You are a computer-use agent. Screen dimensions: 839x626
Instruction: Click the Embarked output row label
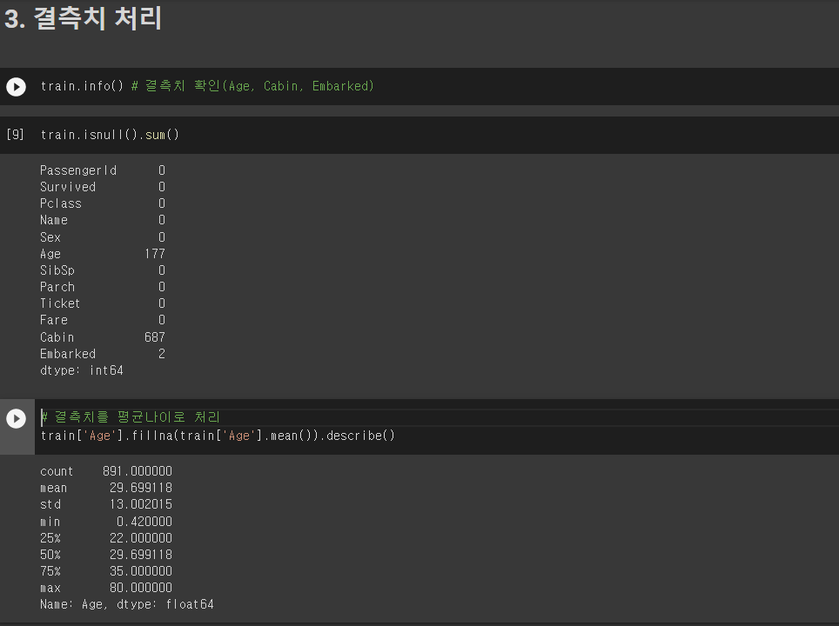tap(68, 354)
